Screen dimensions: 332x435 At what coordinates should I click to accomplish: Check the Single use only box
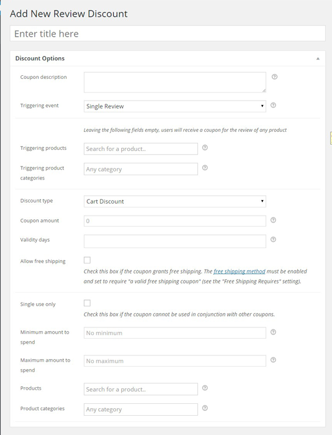pyautogui.click(x=87, y=303)
